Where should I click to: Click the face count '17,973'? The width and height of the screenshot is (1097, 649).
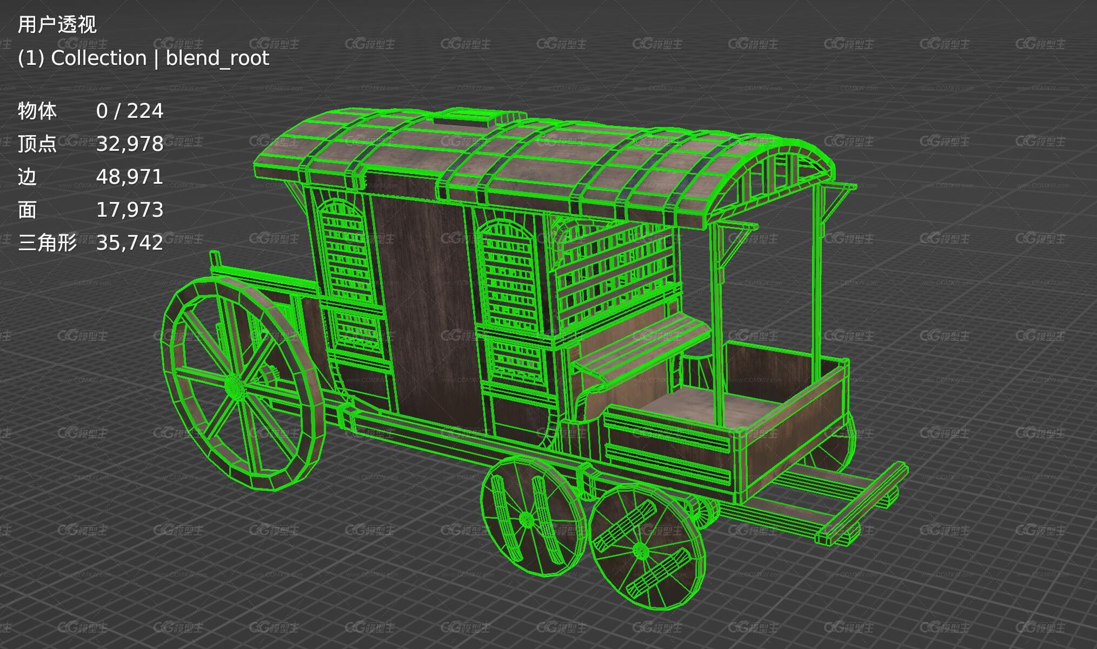(x=130, y=210)
